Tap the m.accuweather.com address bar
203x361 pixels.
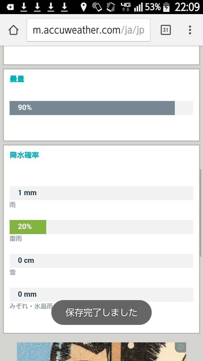[x=89, y=30]
